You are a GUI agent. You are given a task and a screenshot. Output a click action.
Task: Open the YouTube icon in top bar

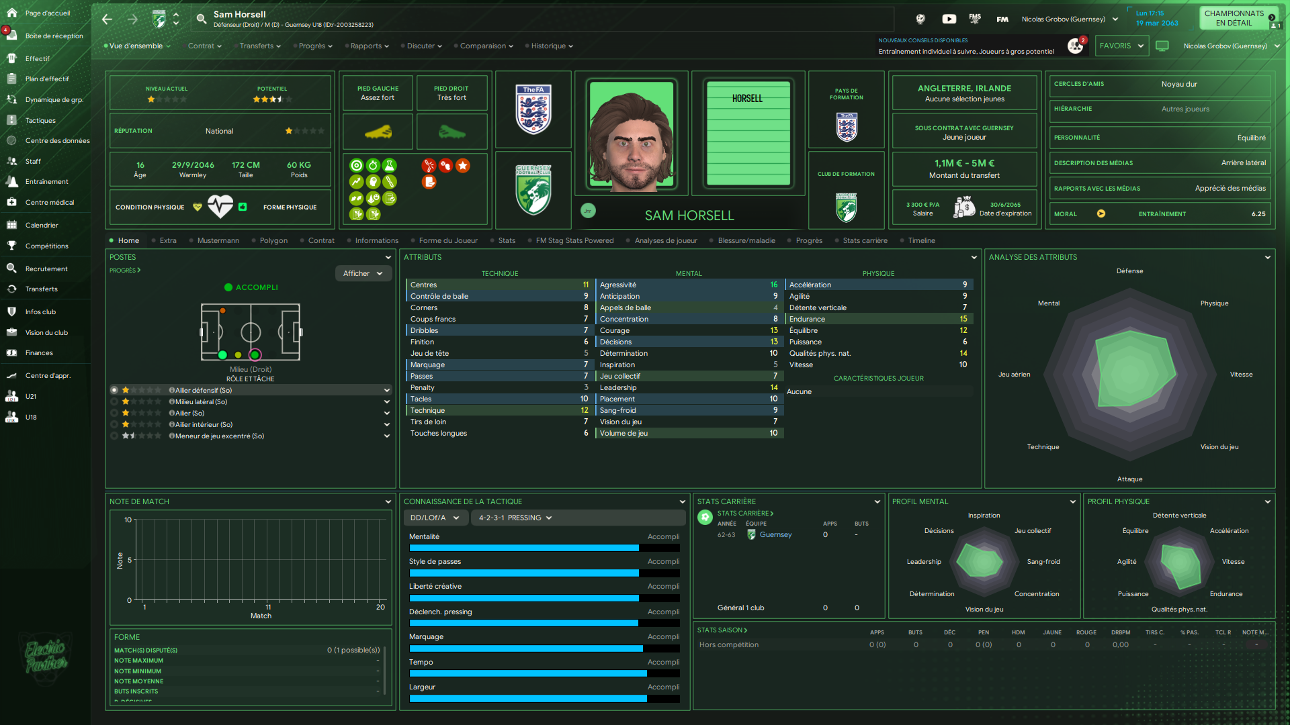pos(949,19)
